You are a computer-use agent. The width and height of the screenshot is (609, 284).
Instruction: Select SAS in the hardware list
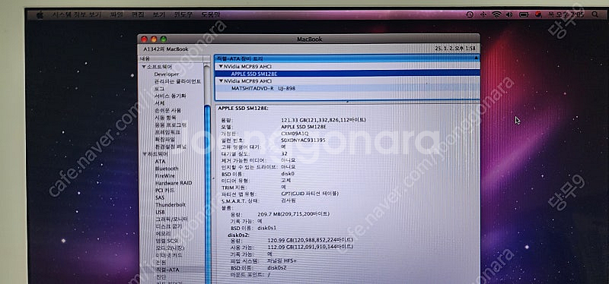coord(160,197)
